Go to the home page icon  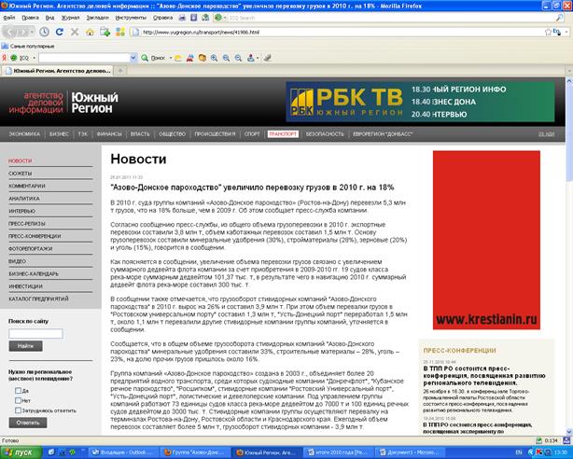coord(90,32)
